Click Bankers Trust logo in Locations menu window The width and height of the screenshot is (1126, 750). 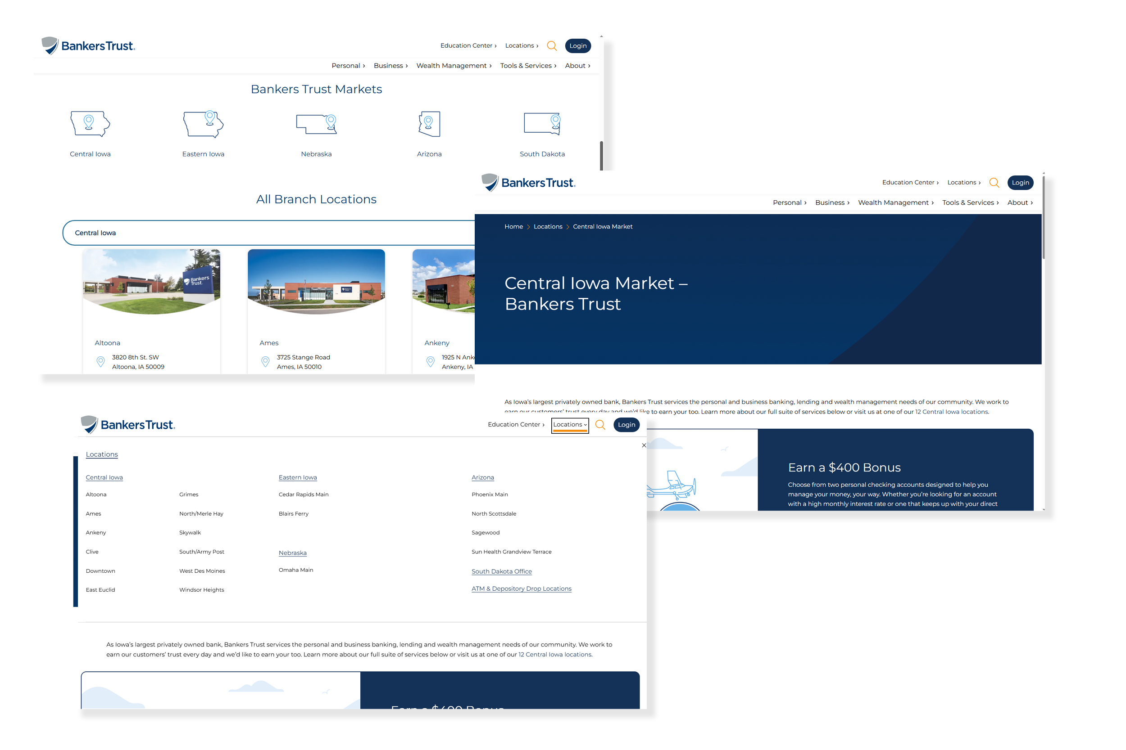(128, 425)
